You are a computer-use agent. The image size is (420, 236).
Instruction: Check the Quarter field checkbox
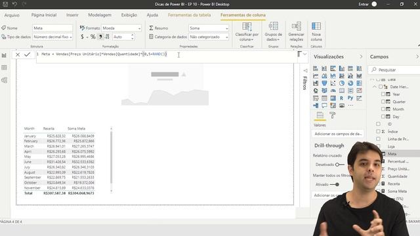tap(383, 102)
